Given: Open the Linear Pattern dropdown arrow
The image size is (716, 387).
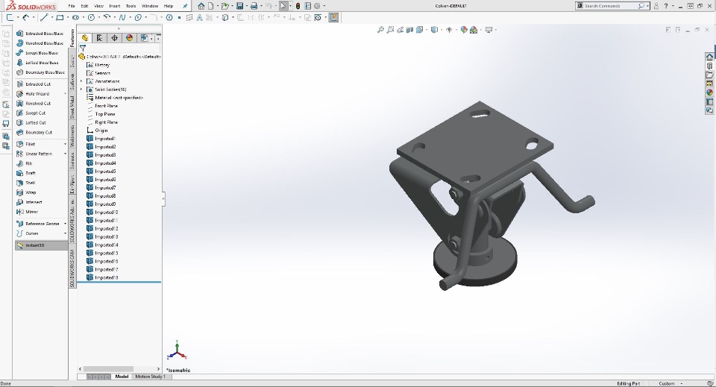Looking at the screenshot, I should pos(65,154).
